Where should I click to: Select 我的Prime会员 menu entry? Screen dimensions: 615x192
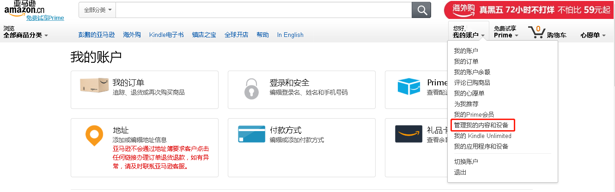point(474,114)
